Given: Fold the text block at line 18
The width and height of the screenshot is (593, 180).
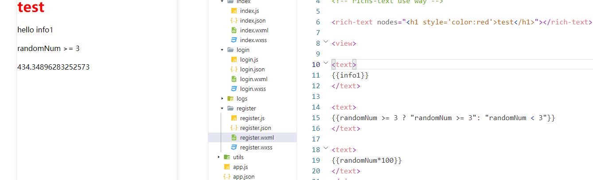Looking at the screenshot, I should [x=326, y=149].
